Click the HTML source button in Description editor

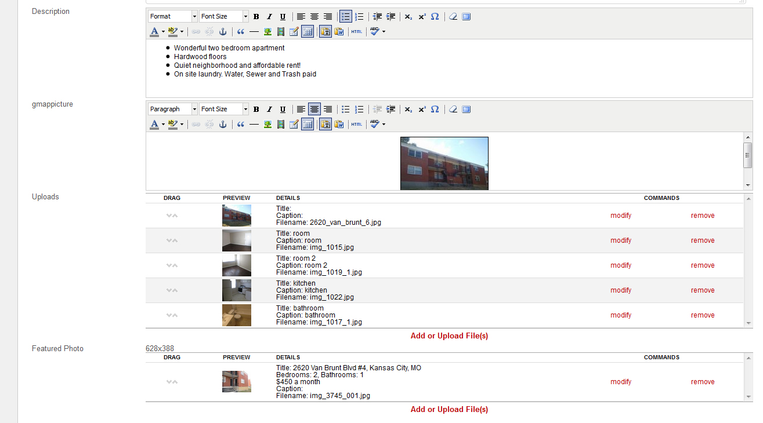tap(356, 32)
